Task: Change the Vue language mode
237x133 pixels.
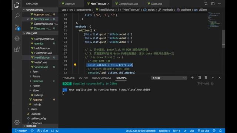Action: tap(192, 131)
